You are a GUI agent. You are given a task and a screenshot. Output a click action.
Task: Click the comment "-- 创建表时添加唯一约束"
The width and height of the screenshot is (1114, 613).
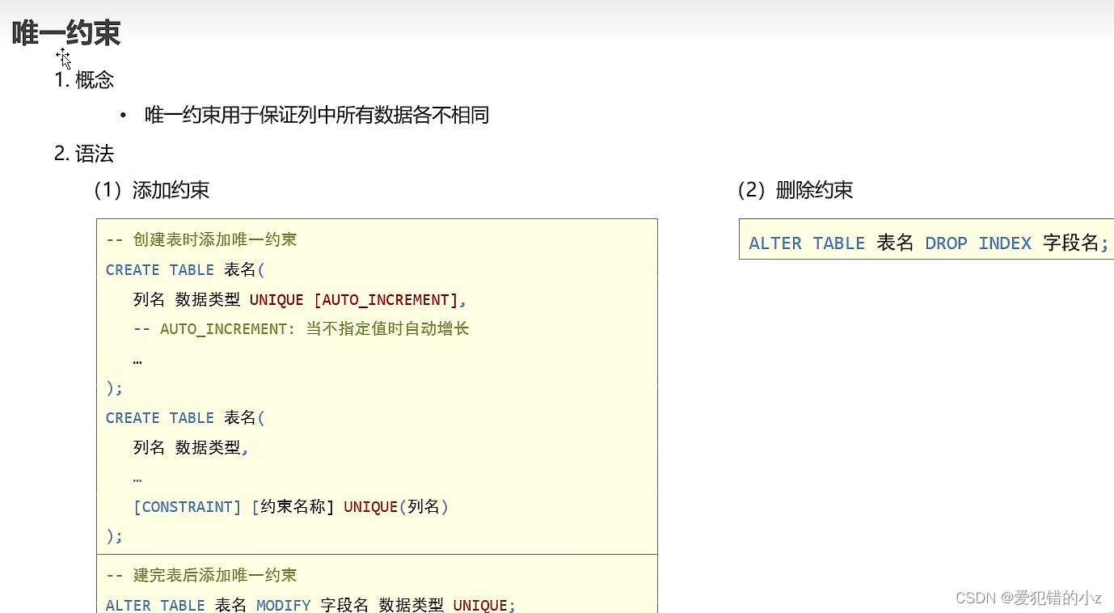point(201,239)
